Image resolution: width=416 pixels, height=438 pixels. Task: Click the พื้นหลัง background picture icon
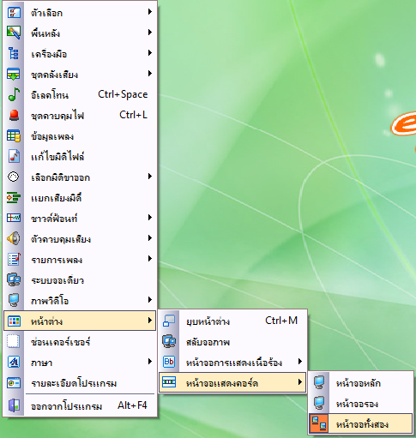click(14, 33)
